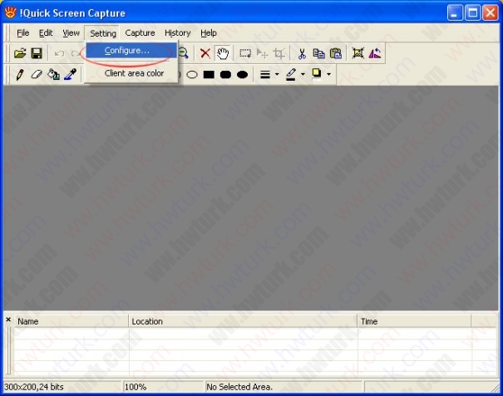The image size is (503, 396).
Task: Click the 300x200,24 bits status text
Action: pyautogui.click(x=34, y=387)
